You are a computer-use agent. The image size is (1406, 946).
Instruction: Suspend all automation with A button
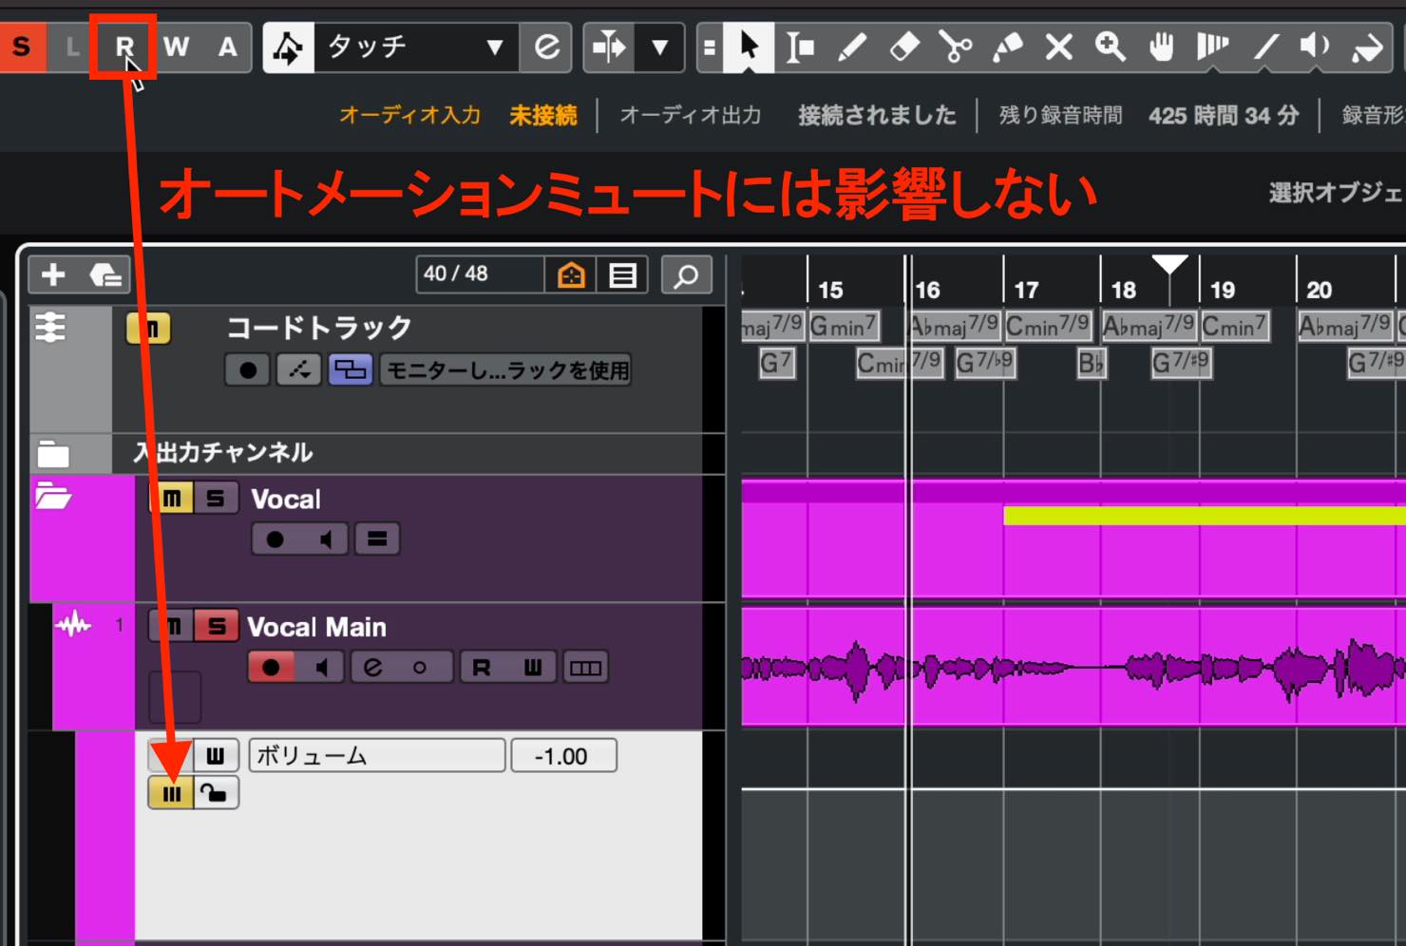227,47
